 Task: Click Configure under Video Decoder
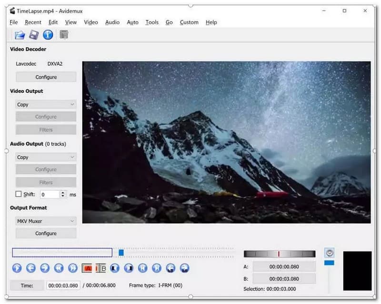[46, 77]
